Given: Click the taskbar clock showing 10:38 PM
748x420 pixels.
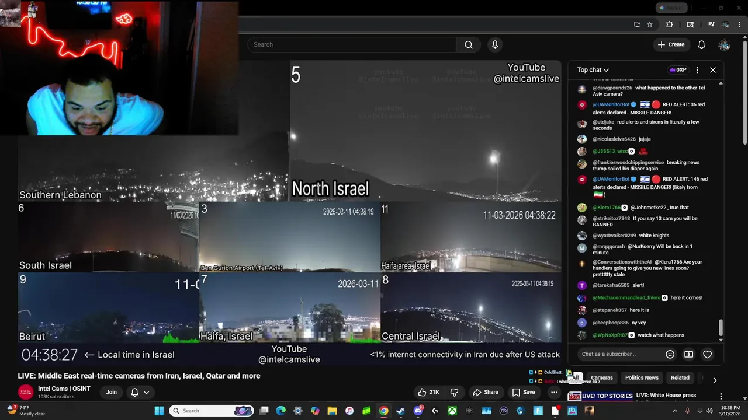Looking at the screenshot, I should click(x=730, y=411).
